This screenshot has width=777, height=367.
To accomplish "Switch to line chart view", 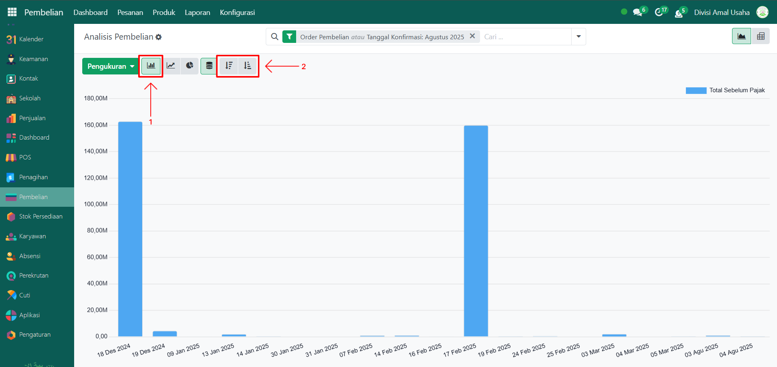I will pyautogui.click(x=171, y=66).
